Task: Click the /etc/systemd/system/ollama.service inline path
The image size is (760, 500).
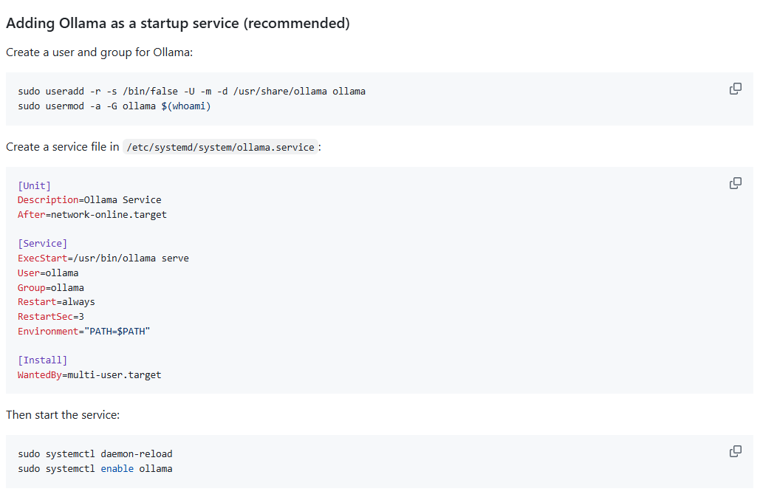Action: coord(220,147)
